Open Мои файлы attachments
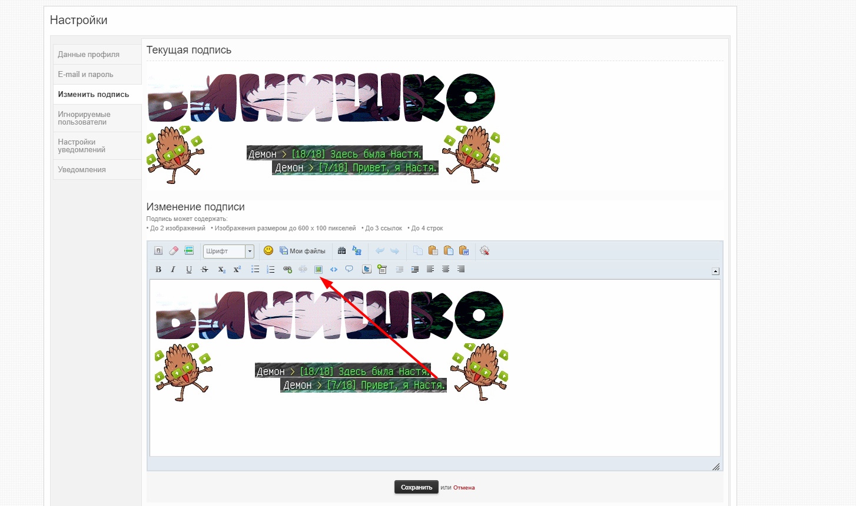The image size is (856, 506). [303, 251]
